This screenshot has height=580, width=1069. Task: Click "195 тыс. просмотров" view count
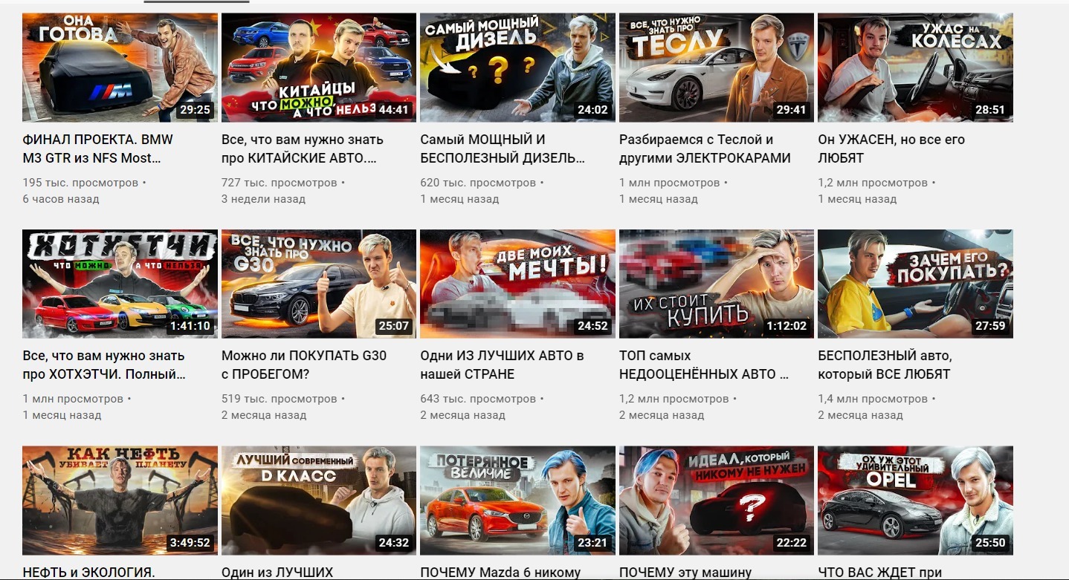[x=80, y=183]
